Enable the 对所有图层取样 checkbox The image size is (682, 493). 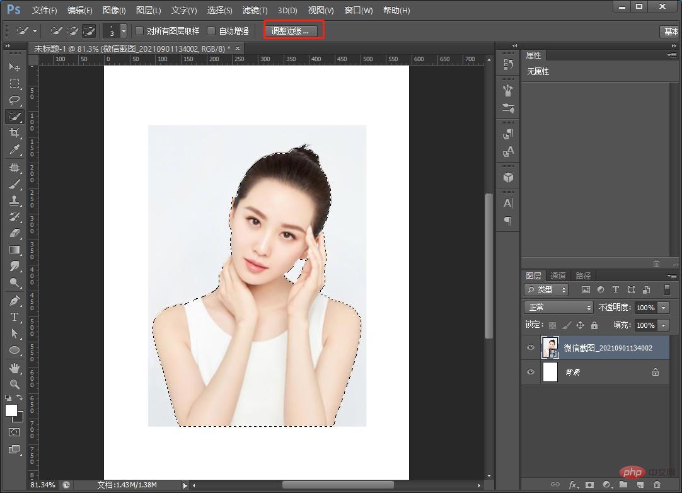(139, 30)
